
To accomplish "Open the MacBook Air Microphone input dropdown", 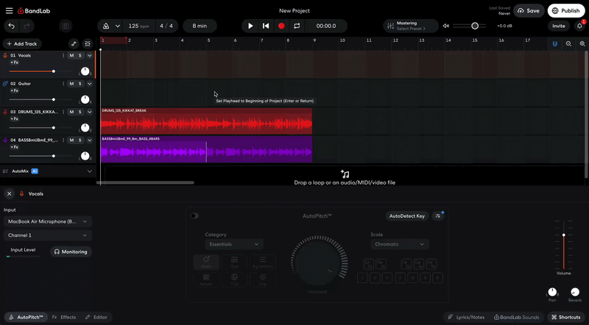I will (x=47, y=221).
